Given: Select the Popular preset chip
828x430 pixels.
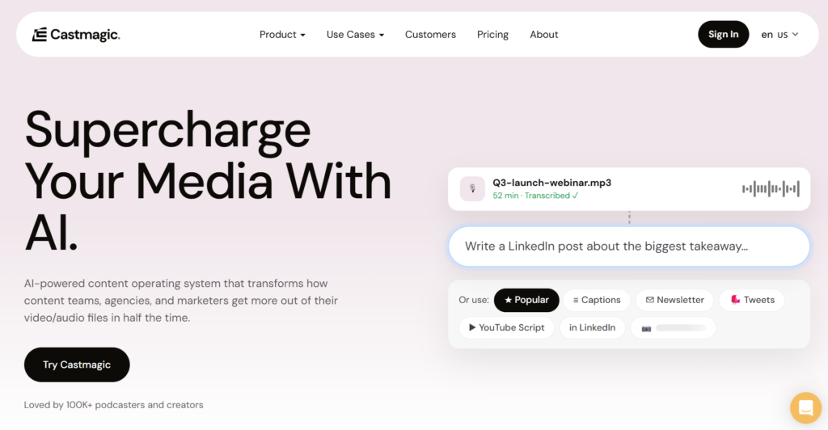Looking at the screenshot, I should coord(526,300).
